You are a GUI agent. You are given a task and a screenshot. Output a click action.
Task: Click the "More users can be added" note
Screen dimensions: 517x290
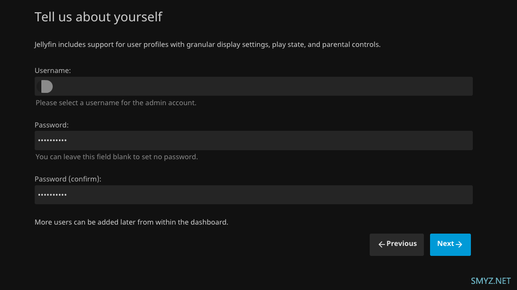[x=131, y=222]
